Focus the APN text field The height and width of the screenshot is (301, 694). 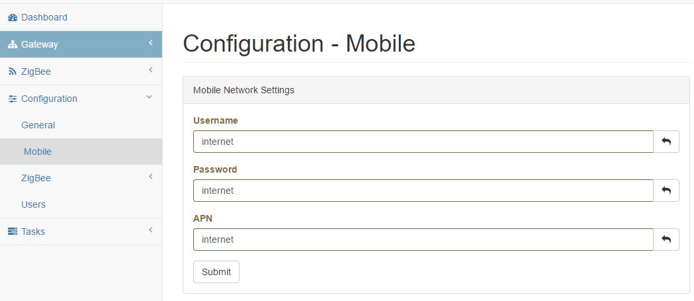[423, 239]
